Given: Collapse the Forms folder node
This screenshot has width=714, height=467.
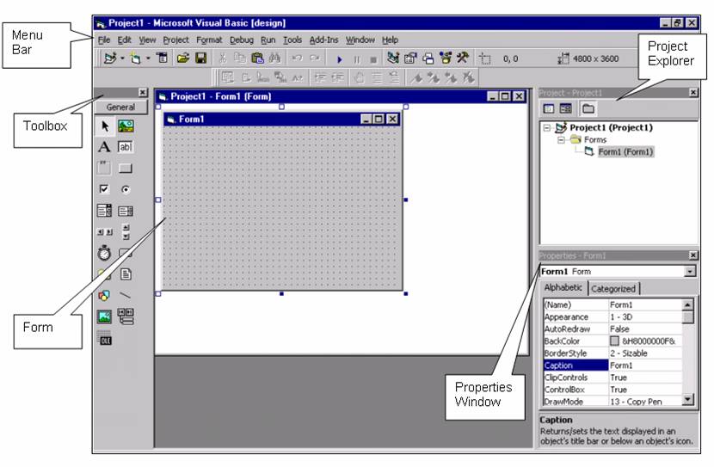Looking at the screenshot, I should (x=562, y=139).
